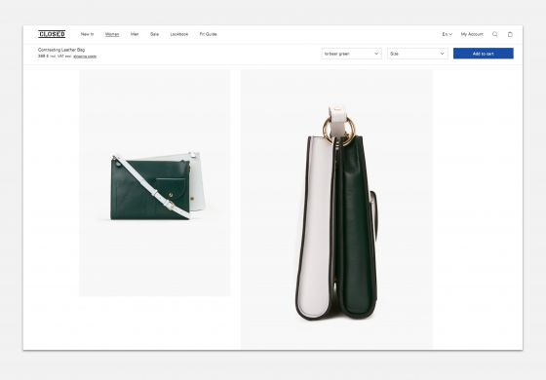Open the New In menu
This screenshot has width=546, height=380.
[x=87, y=34]
